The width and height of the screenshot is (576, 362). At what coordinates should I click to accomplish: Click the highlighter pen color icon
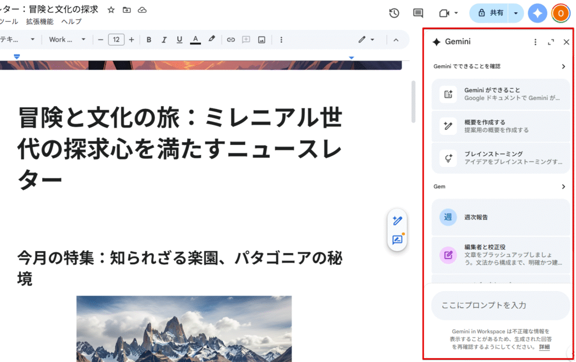(211, 40)
